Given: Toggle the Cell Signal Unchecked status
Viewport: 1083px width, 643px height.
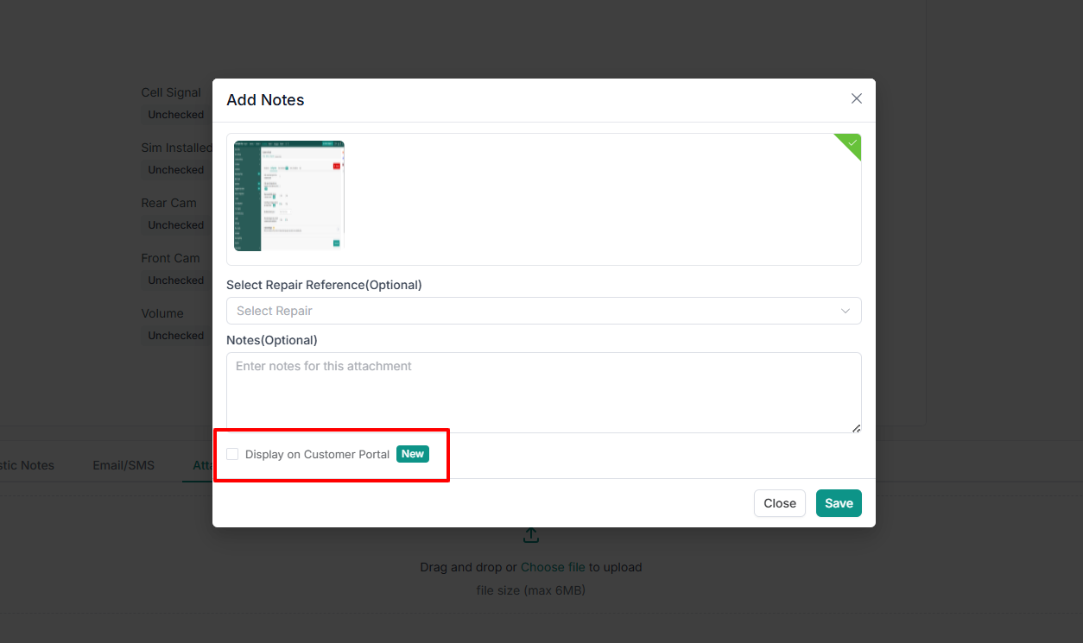Looking at the screenshot, I should (176, 115).
